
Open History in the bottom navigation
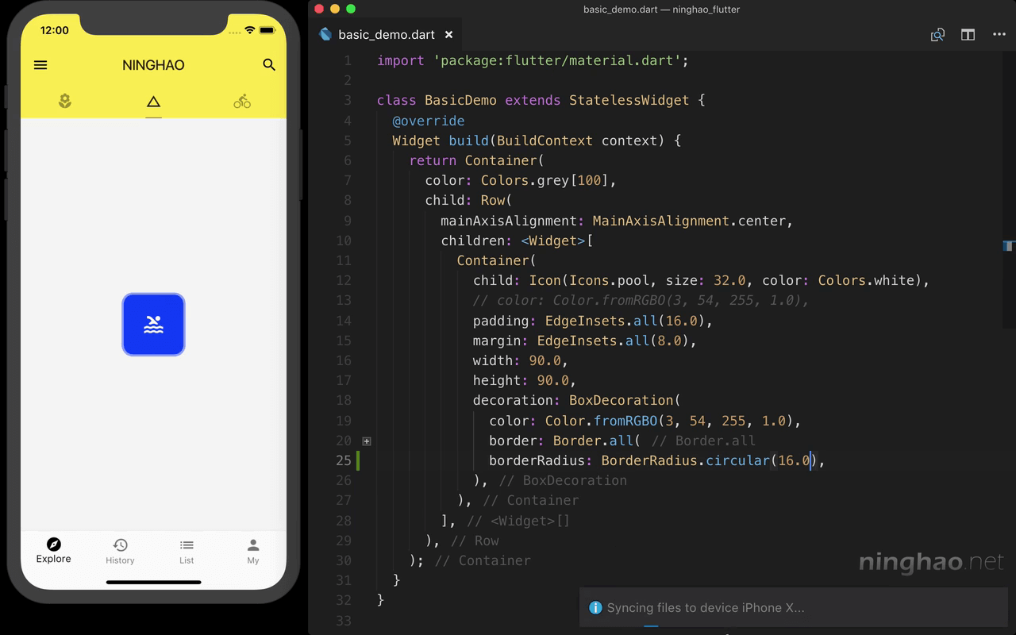click(120, 550)
